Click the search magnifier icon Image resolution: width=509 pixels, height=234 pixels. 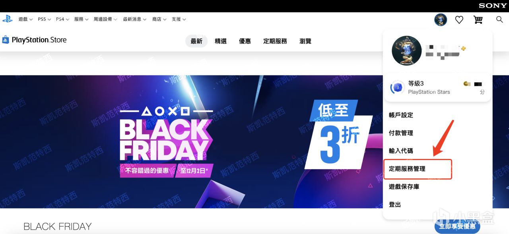point(499,19)
